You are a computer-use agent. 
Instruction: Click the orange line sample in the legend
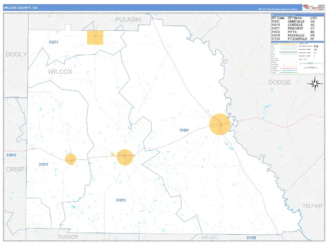pyautogui.click(x=289, y=44)
